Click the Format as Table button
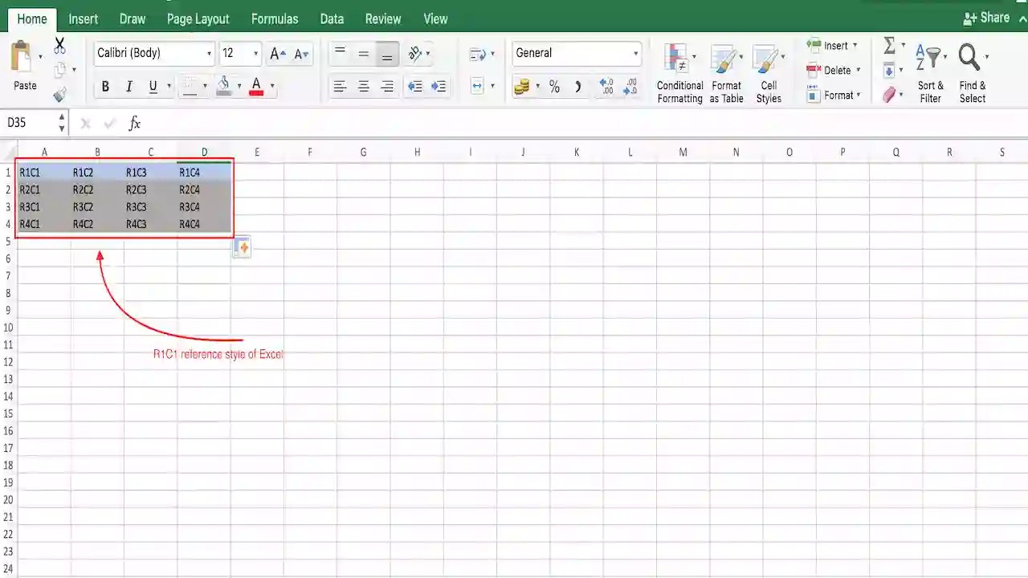Screen dimensions: 1028x578 (x=726, y=72)
